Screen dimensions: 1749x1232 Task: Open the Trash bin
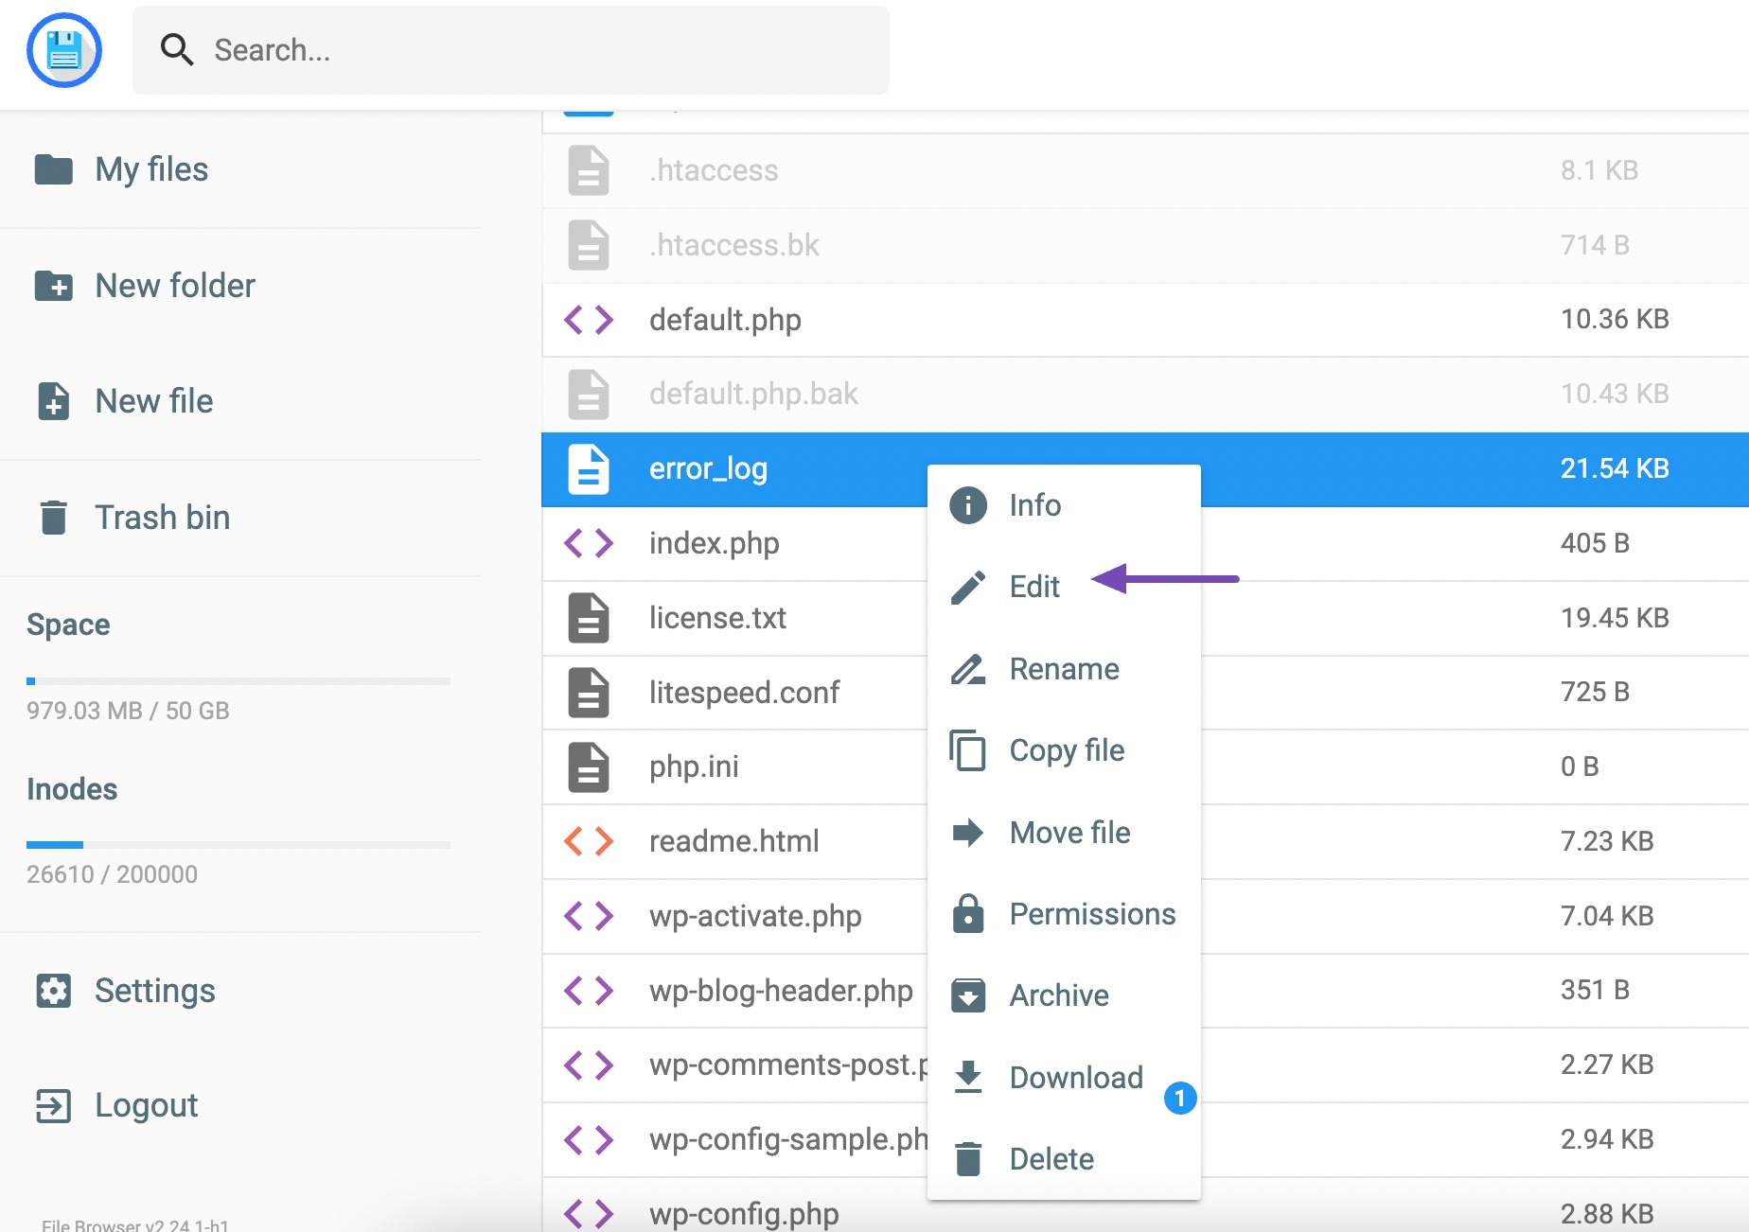coord(162,518)
